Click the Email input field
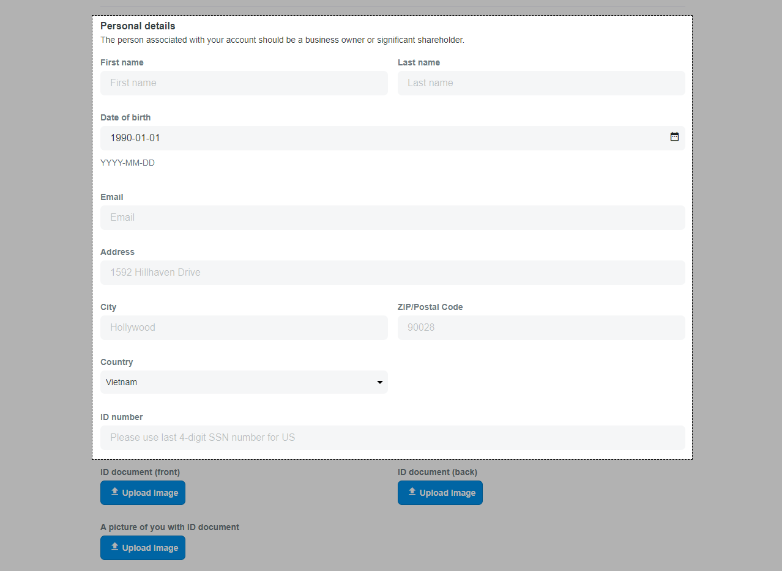Image resolution: width=782 pixels, height=571 pixels. point(392,218)
